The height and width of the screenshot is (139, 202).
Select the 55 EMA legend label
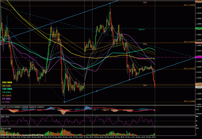[x=6, y=102]
